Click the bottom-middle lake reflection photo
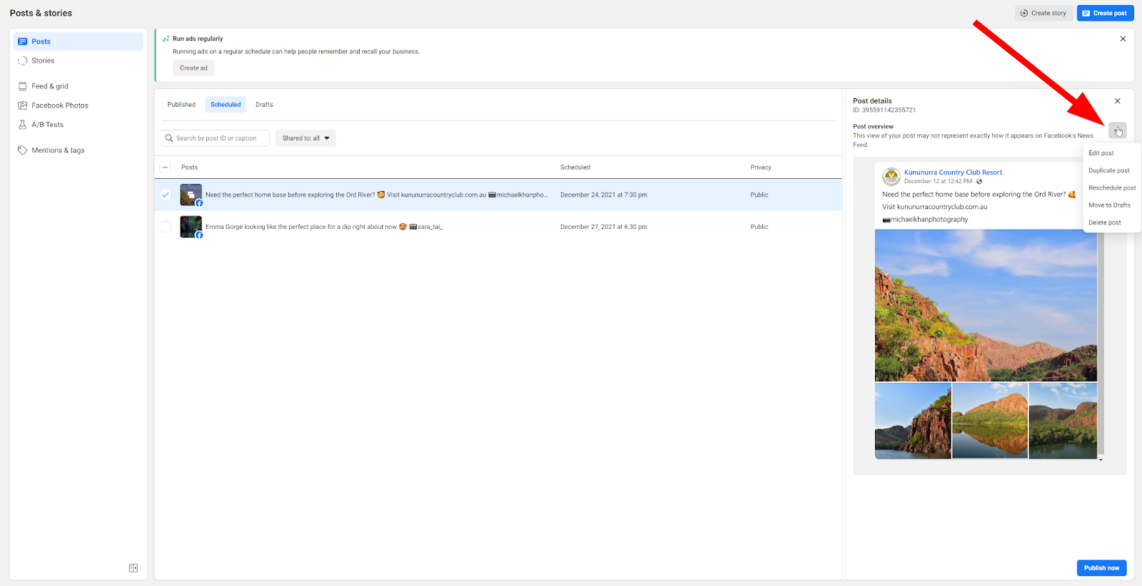This screenshot has width=1142, height=586. (990, 421)
